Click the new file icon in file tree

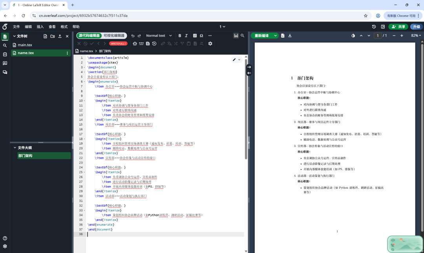[46, 36]
